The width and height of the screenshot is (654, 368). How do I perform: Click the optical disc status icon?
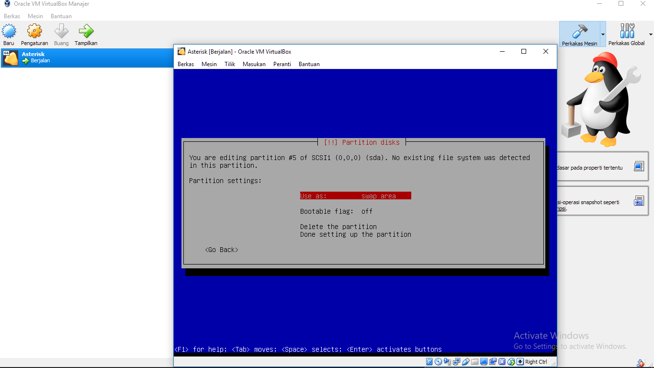point(438,362)
